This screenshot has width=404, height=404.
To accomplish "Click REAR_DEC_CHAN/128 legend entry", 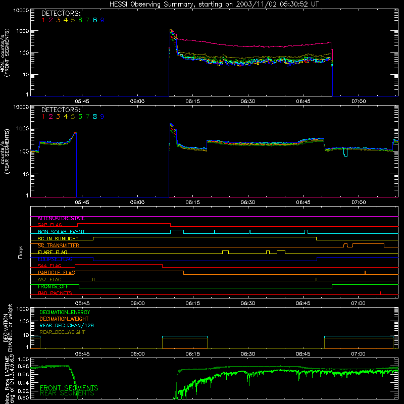I will [67, 326].
